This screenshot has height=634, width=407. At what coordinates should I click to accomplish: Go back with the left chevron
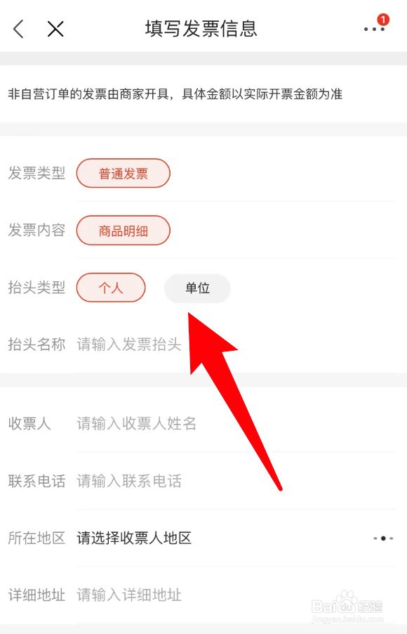point(18,29)
